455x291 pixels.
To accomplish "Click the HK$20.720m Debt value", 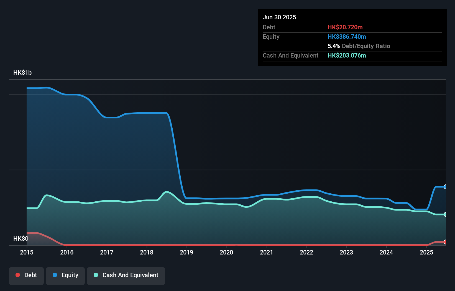I will point(345,27).
